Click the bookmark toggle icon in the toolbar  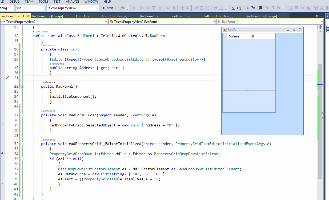click(x=261, y=8)
